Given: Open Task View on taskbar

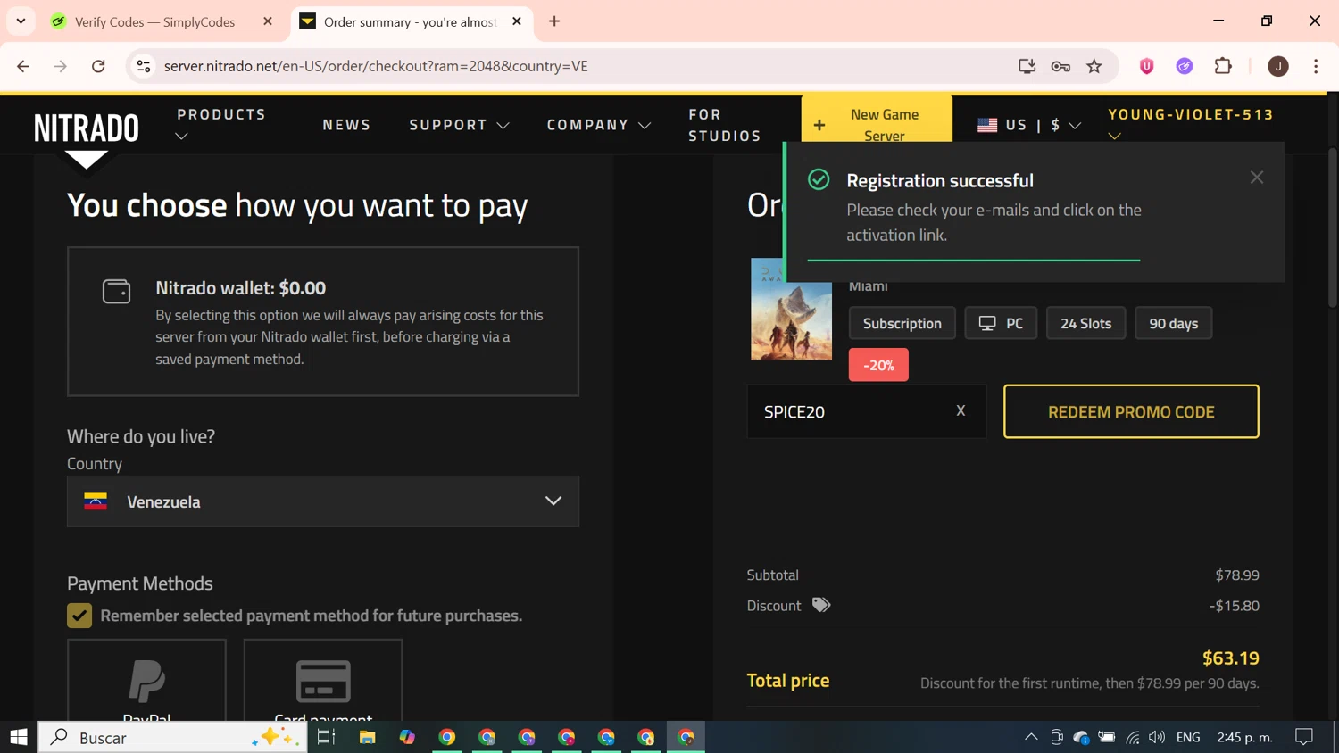Looking at the screenshot, I should coord(326,737).
